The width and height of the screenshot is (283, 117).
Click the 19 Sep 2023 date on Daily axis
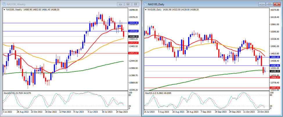221,111
